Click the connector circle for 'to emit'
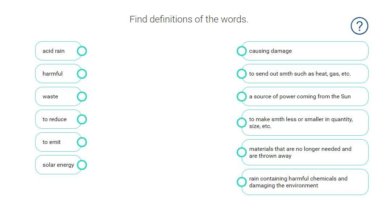This screenshot has width=374, height=221. [82, 142]
